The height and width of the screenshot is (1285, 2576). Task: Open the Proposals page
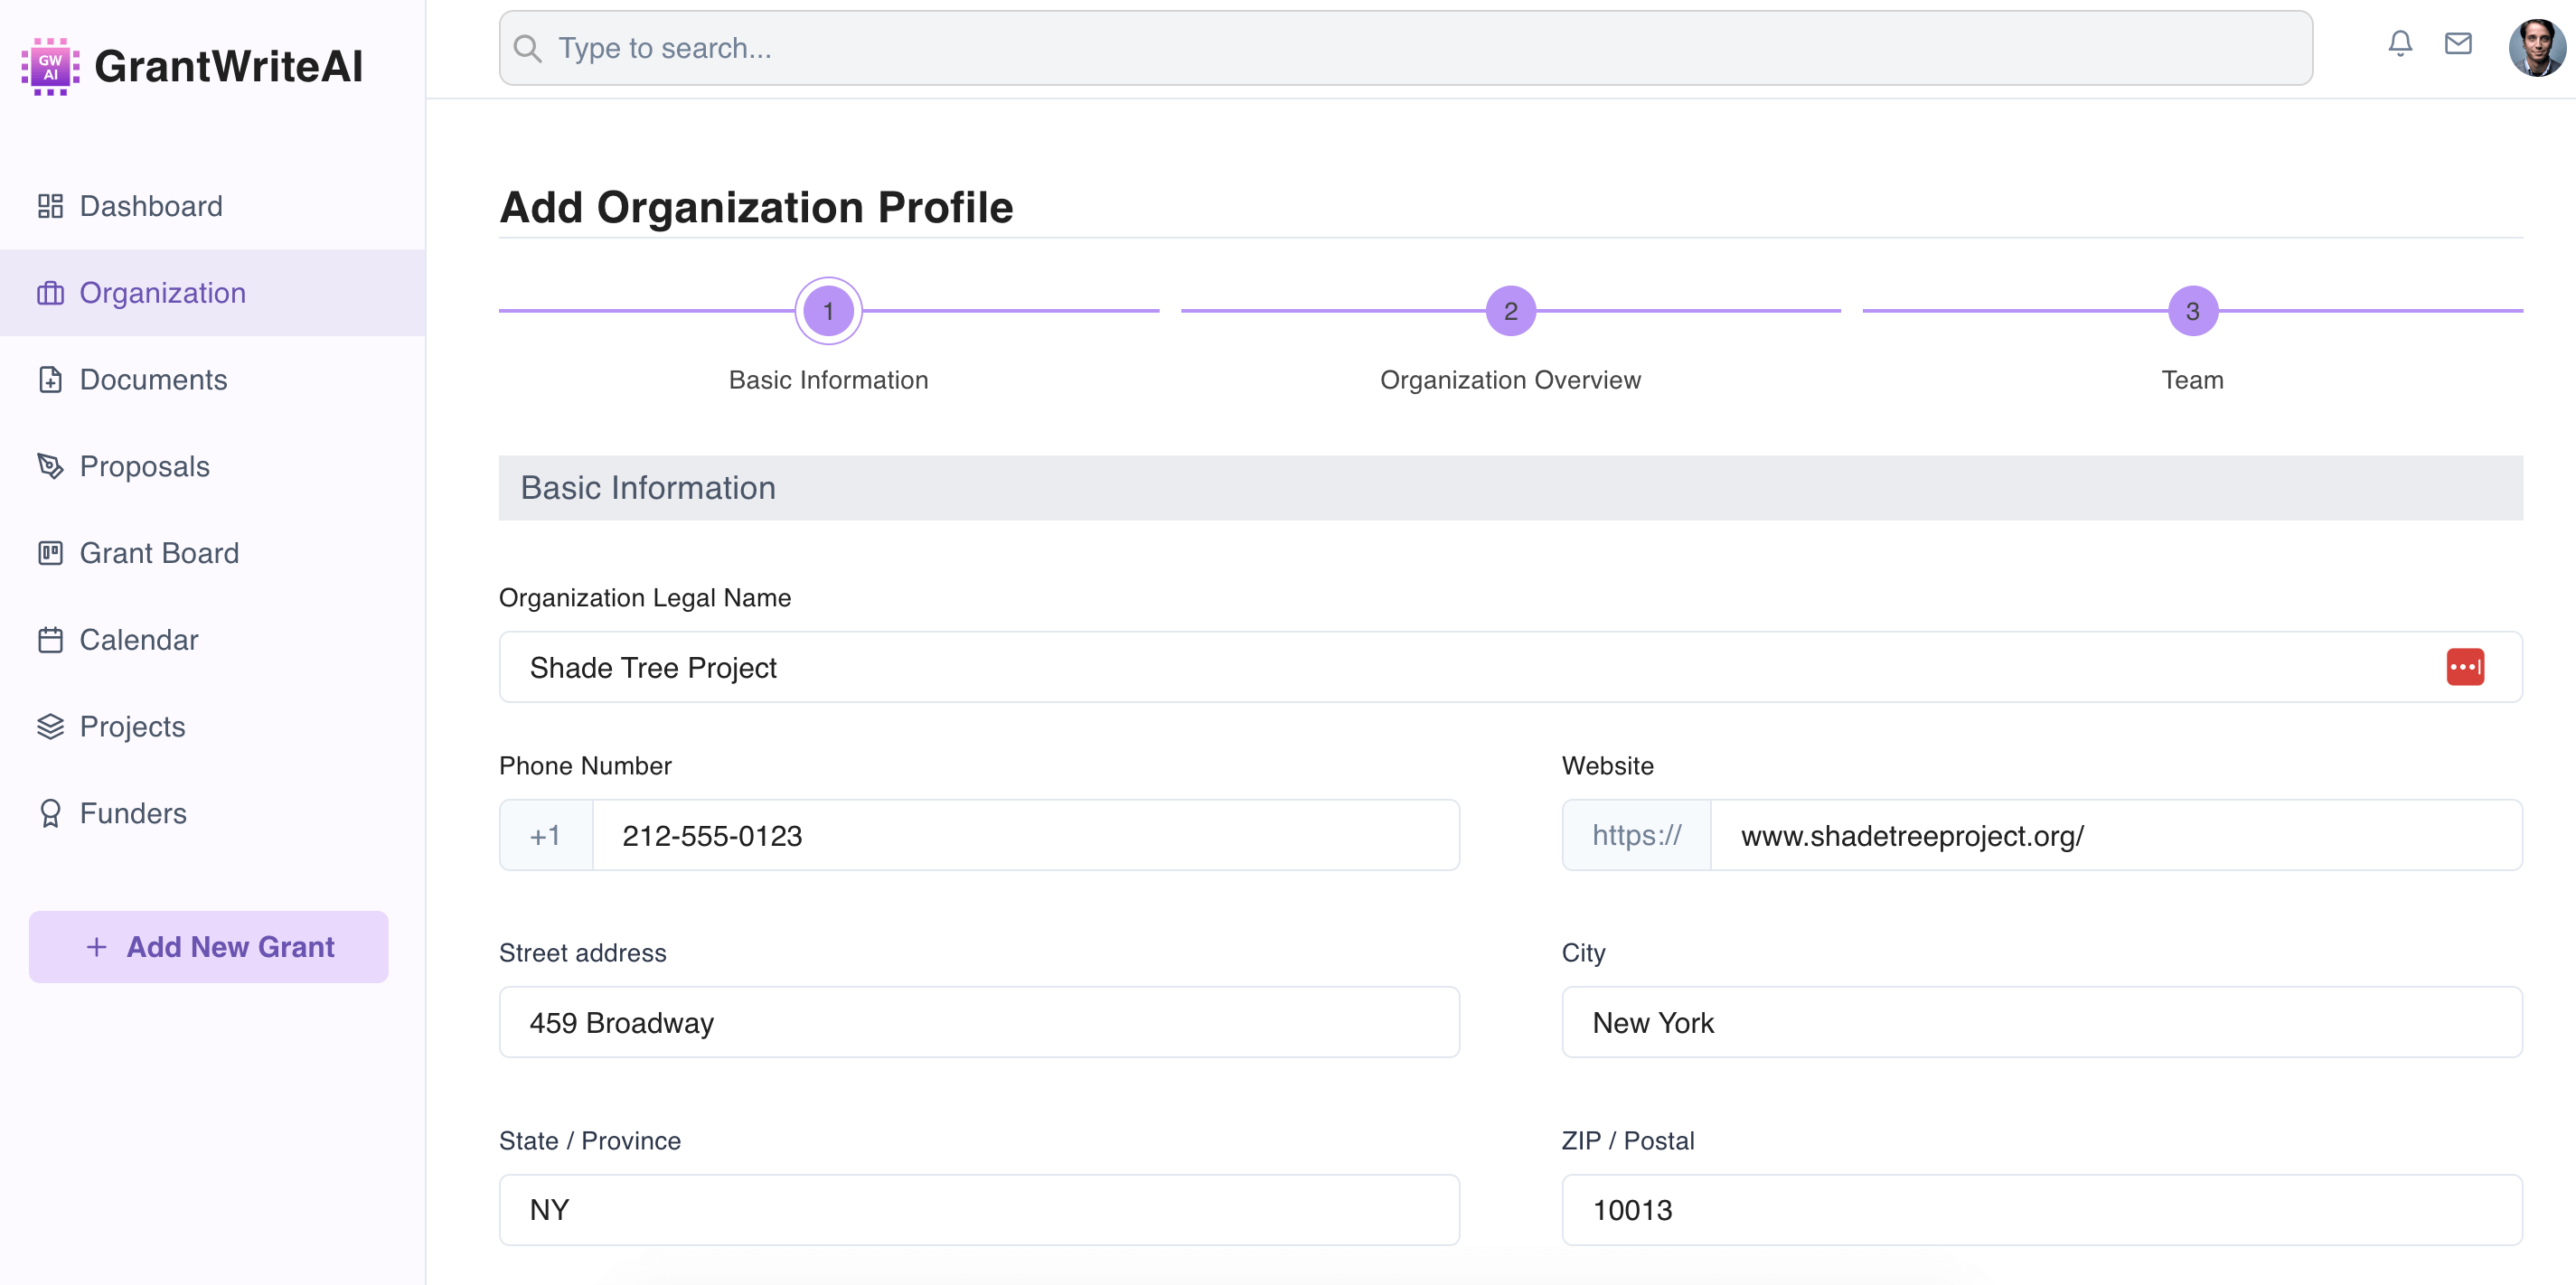point(144,466)
